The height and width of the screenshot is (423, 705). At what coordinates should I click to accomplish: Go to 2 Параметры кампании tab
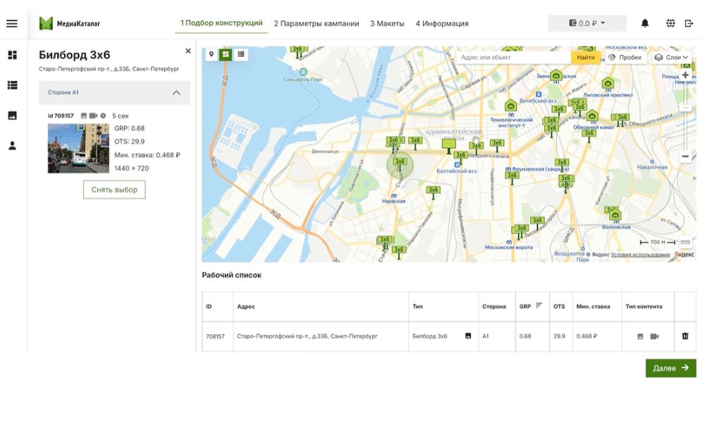coord(317,23)
